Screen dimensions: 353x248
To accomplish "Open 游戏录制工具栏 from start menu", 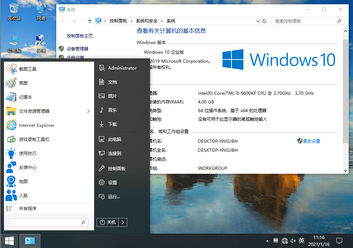I will (x=49, y=139).
